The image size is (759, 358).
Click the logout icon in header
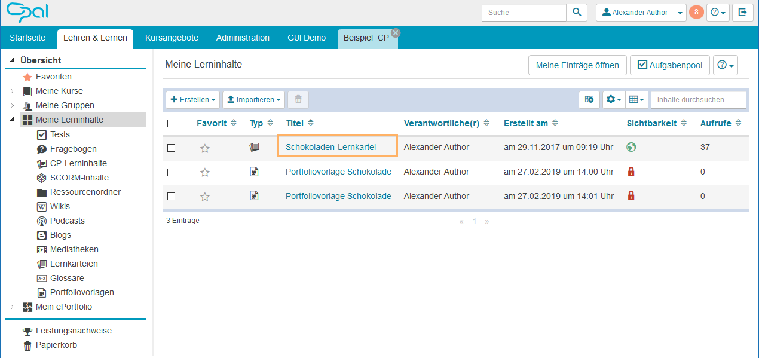click(742, 12)
